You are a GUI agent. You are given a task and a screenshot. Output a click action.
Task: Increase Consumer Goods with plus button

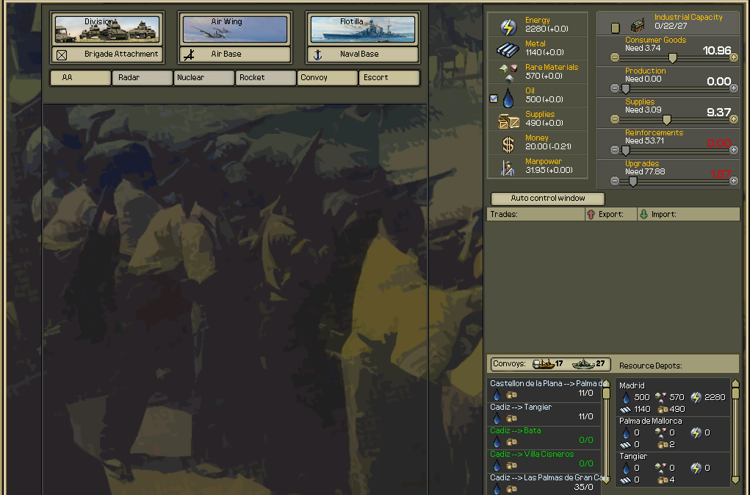click(733, 57)
